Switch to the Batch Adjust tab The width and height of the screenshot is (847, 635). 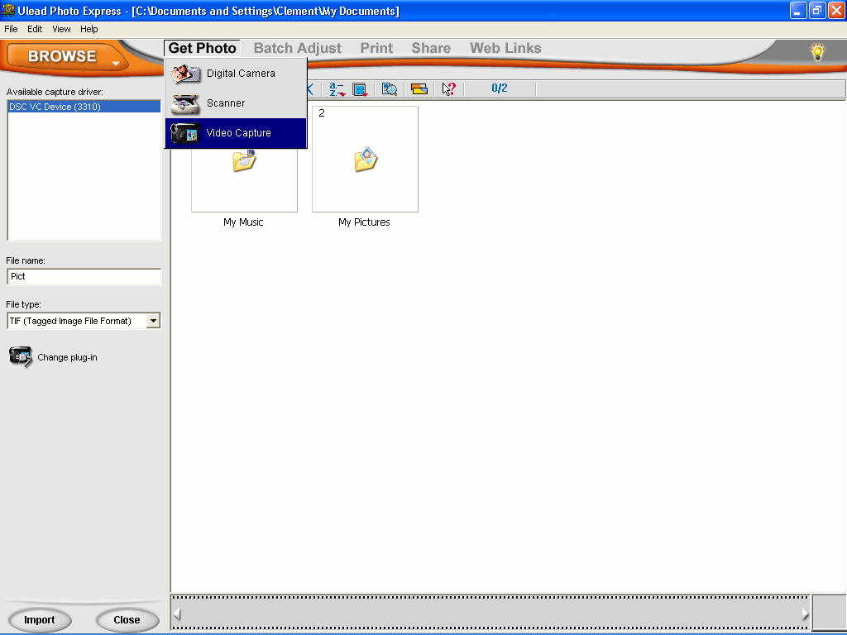(x=298, y=48)
